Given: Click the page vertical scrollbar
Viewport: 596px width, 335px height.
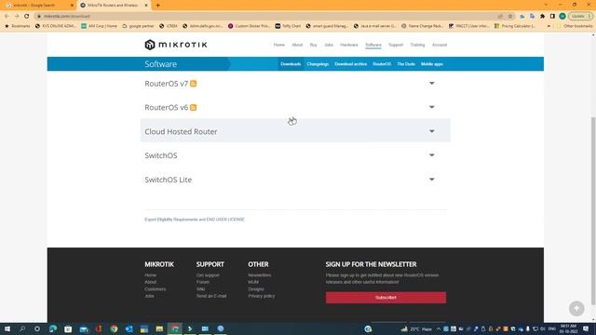Looking at the screenshot, I should click(x=593, y=211).
